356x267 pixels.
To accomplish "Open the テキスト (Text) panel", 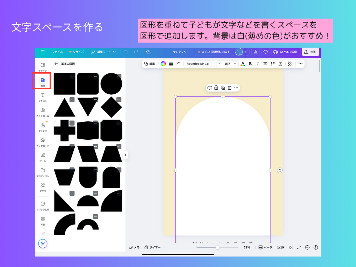I will pyautogui.click(x=42, y=96).
